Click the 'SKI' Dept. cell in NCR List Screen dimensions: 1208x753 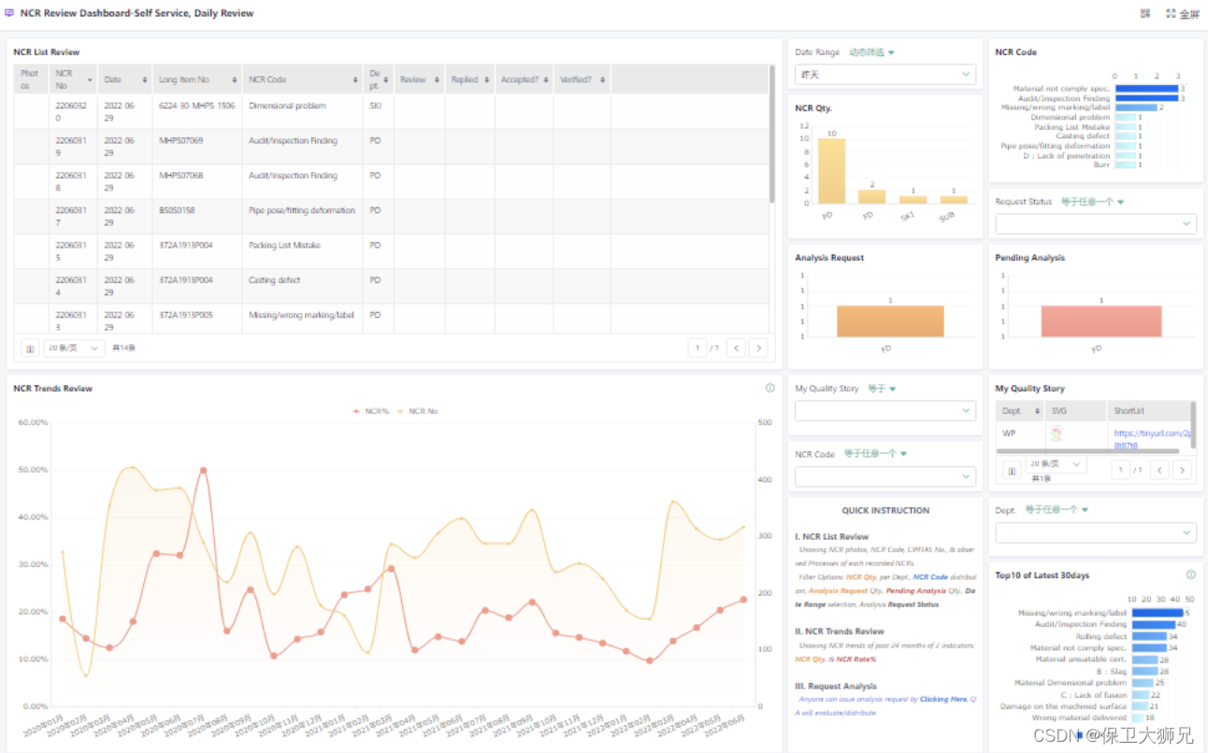[375, 107]
